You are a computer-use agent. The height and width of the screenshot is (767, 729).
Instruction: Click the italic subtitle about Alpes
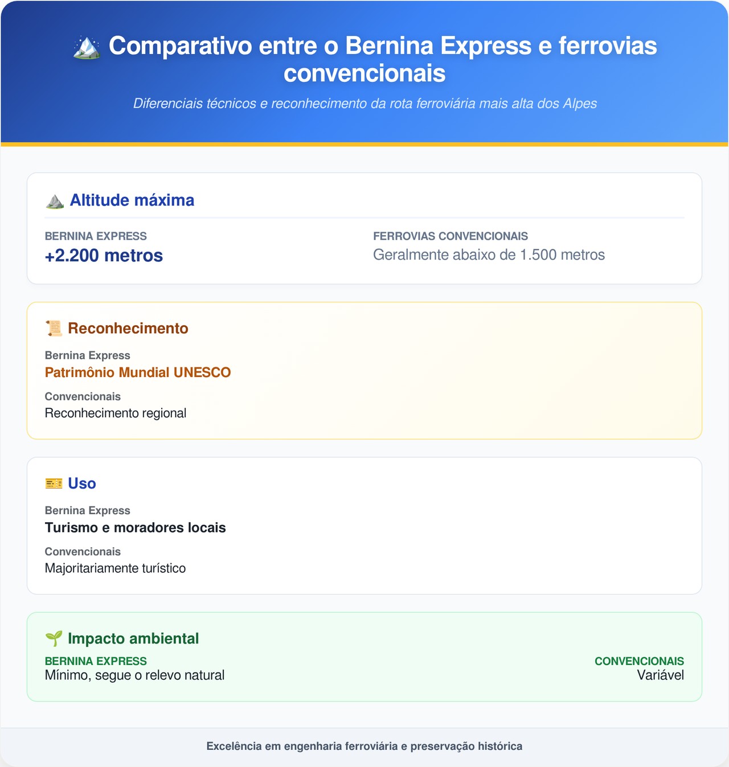tap(364, 104)
